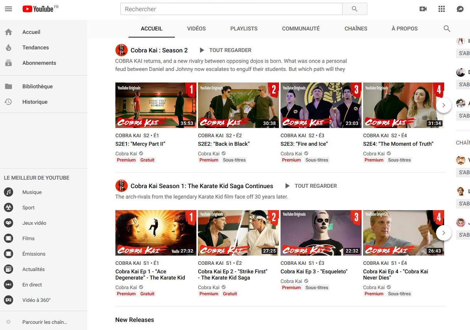This screenshot has height=330, width=470.
Task: Open Émissions category
Action: coord(44,254)
